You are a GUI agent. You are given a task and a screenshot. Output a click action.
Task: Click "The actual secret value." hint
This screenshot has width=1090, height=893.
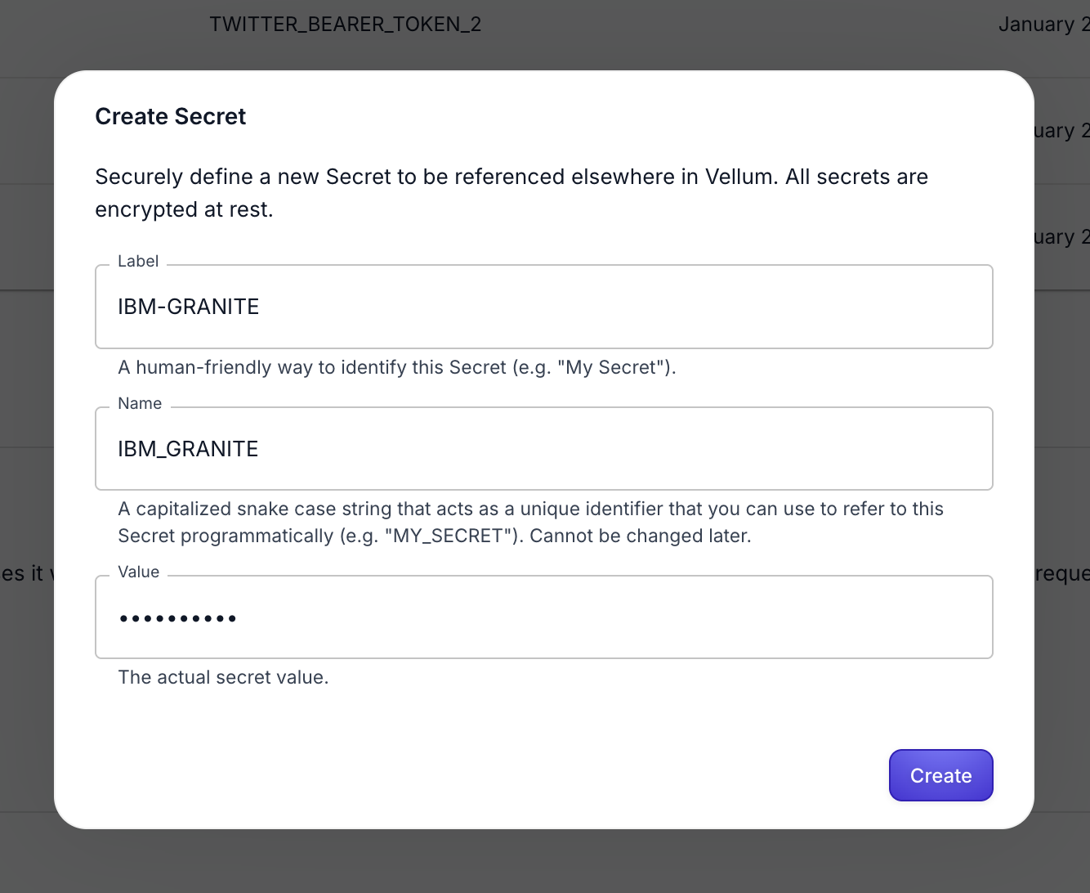223,677
